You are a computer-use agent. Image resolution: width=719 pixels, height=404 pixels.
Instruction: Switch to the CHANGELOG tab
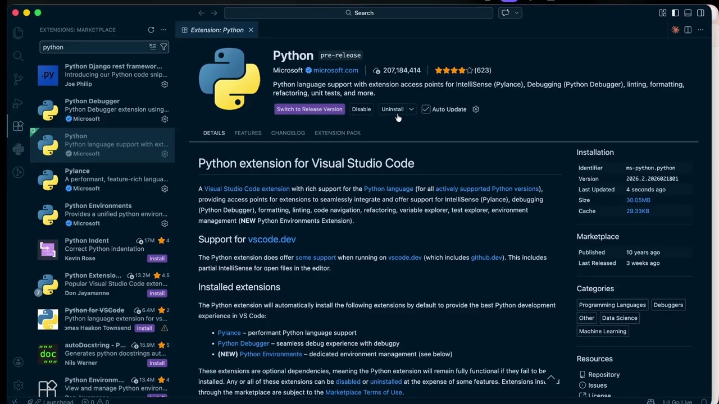point(288,133)
